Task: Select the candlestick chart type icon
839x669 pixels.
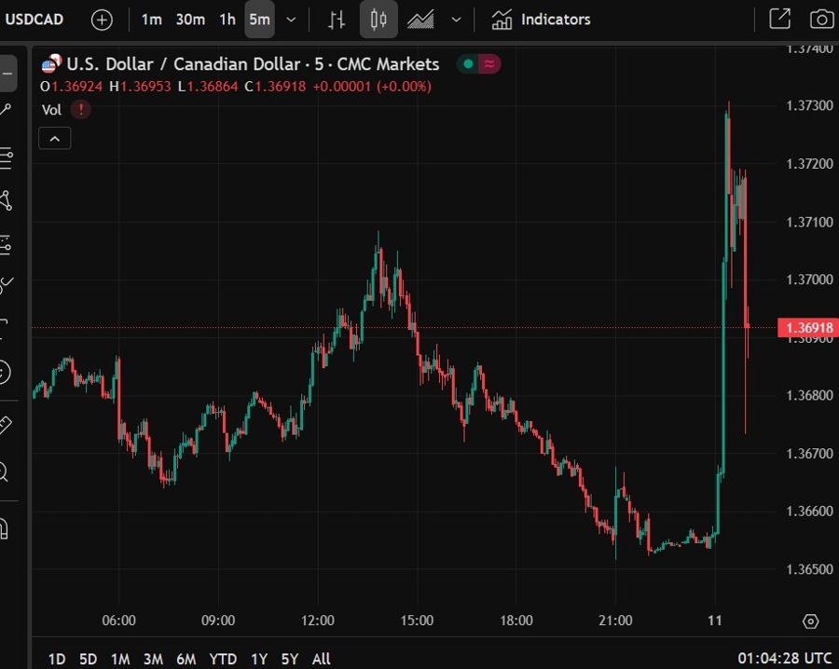Action: tap(378, 19)
